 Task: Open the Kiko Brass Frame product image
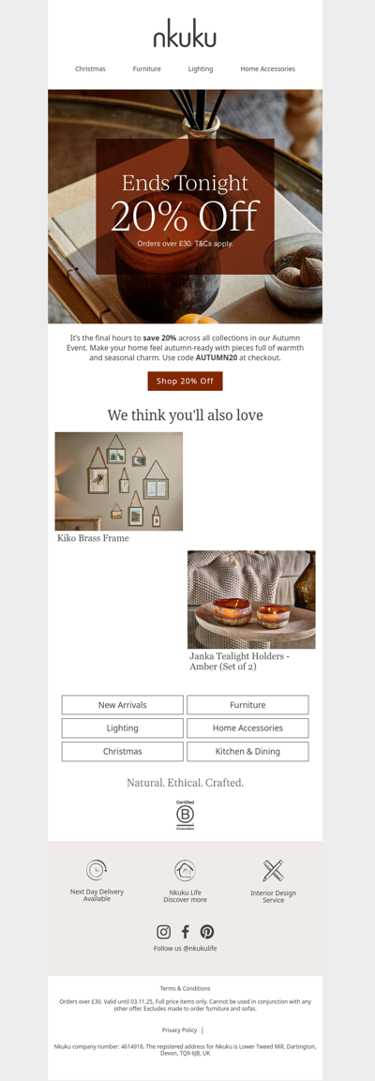pos(118,481)
